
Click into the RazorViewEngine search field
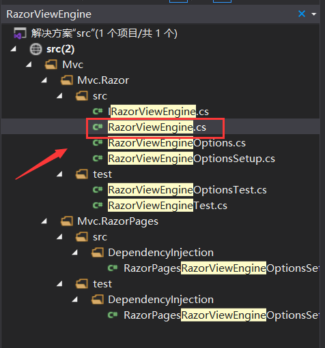[x=148, y=14]
